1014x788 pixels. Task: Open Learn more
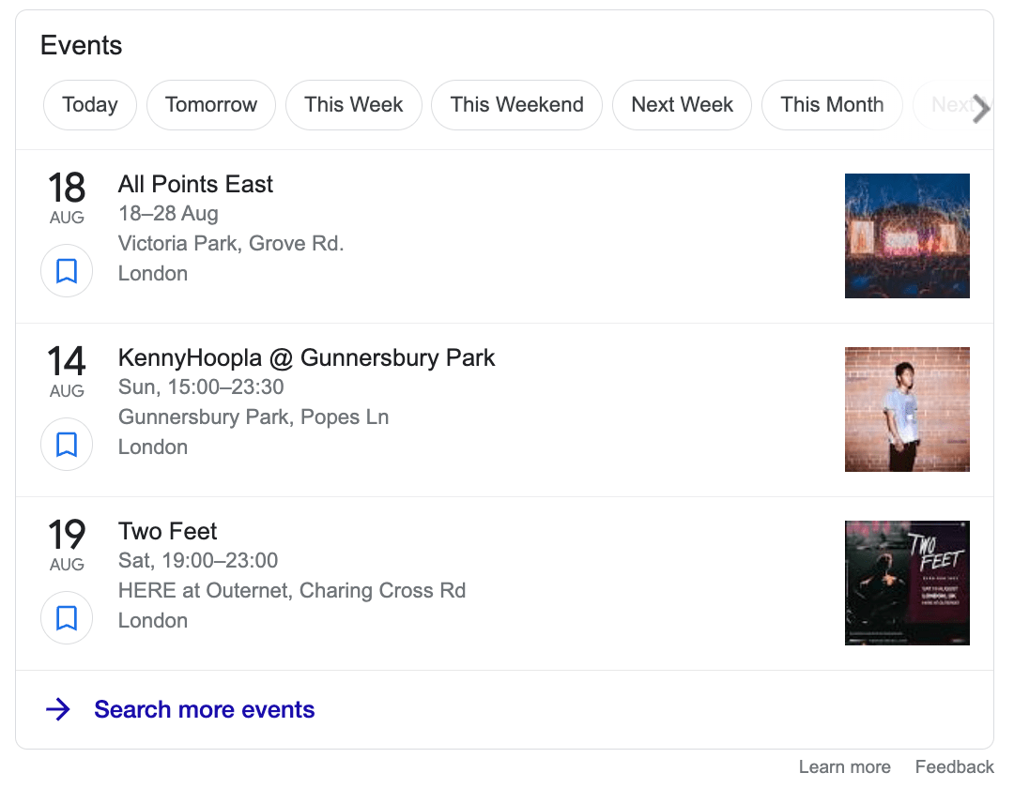coord(843,766)
